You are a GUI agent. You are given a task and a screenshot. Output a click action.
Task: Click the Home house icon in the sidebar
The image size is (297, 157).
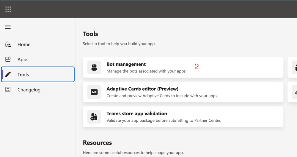pos(8,44)
